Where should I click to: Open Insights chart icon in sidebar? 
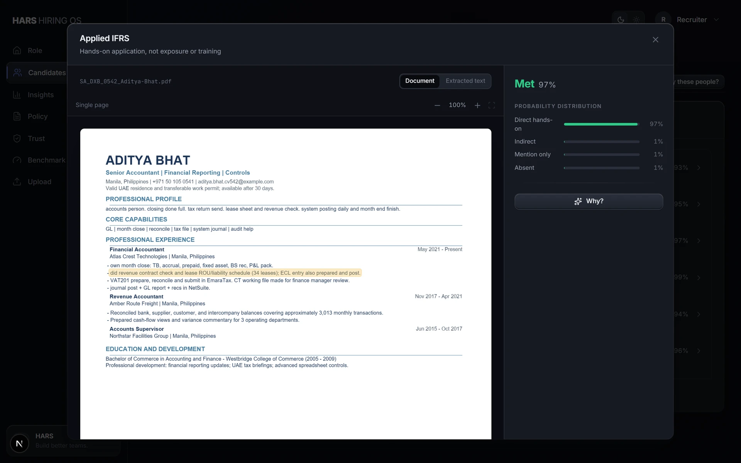point(17,95)
